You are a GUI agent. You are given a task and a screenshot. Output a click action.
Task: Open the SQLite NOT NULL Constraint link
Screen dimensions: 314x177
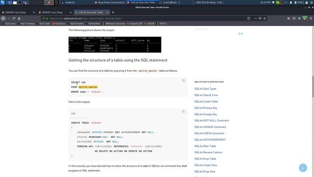pyautogui.click(x=211, y=120)
